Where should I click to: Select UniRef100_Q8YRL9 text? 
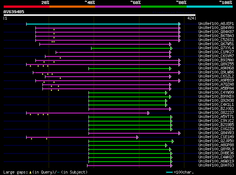coord(216,149)
